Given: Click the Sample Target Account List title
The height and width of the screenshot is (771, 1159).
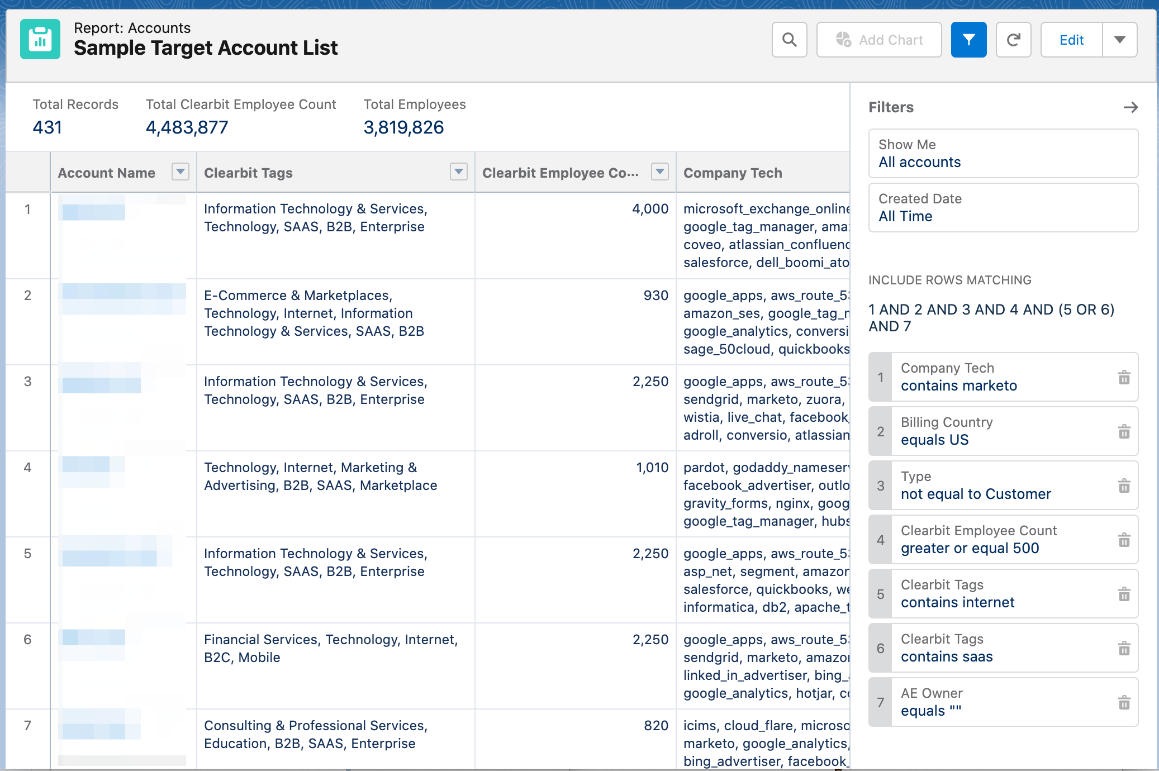Looking at the screenshot, I should 206,48.
